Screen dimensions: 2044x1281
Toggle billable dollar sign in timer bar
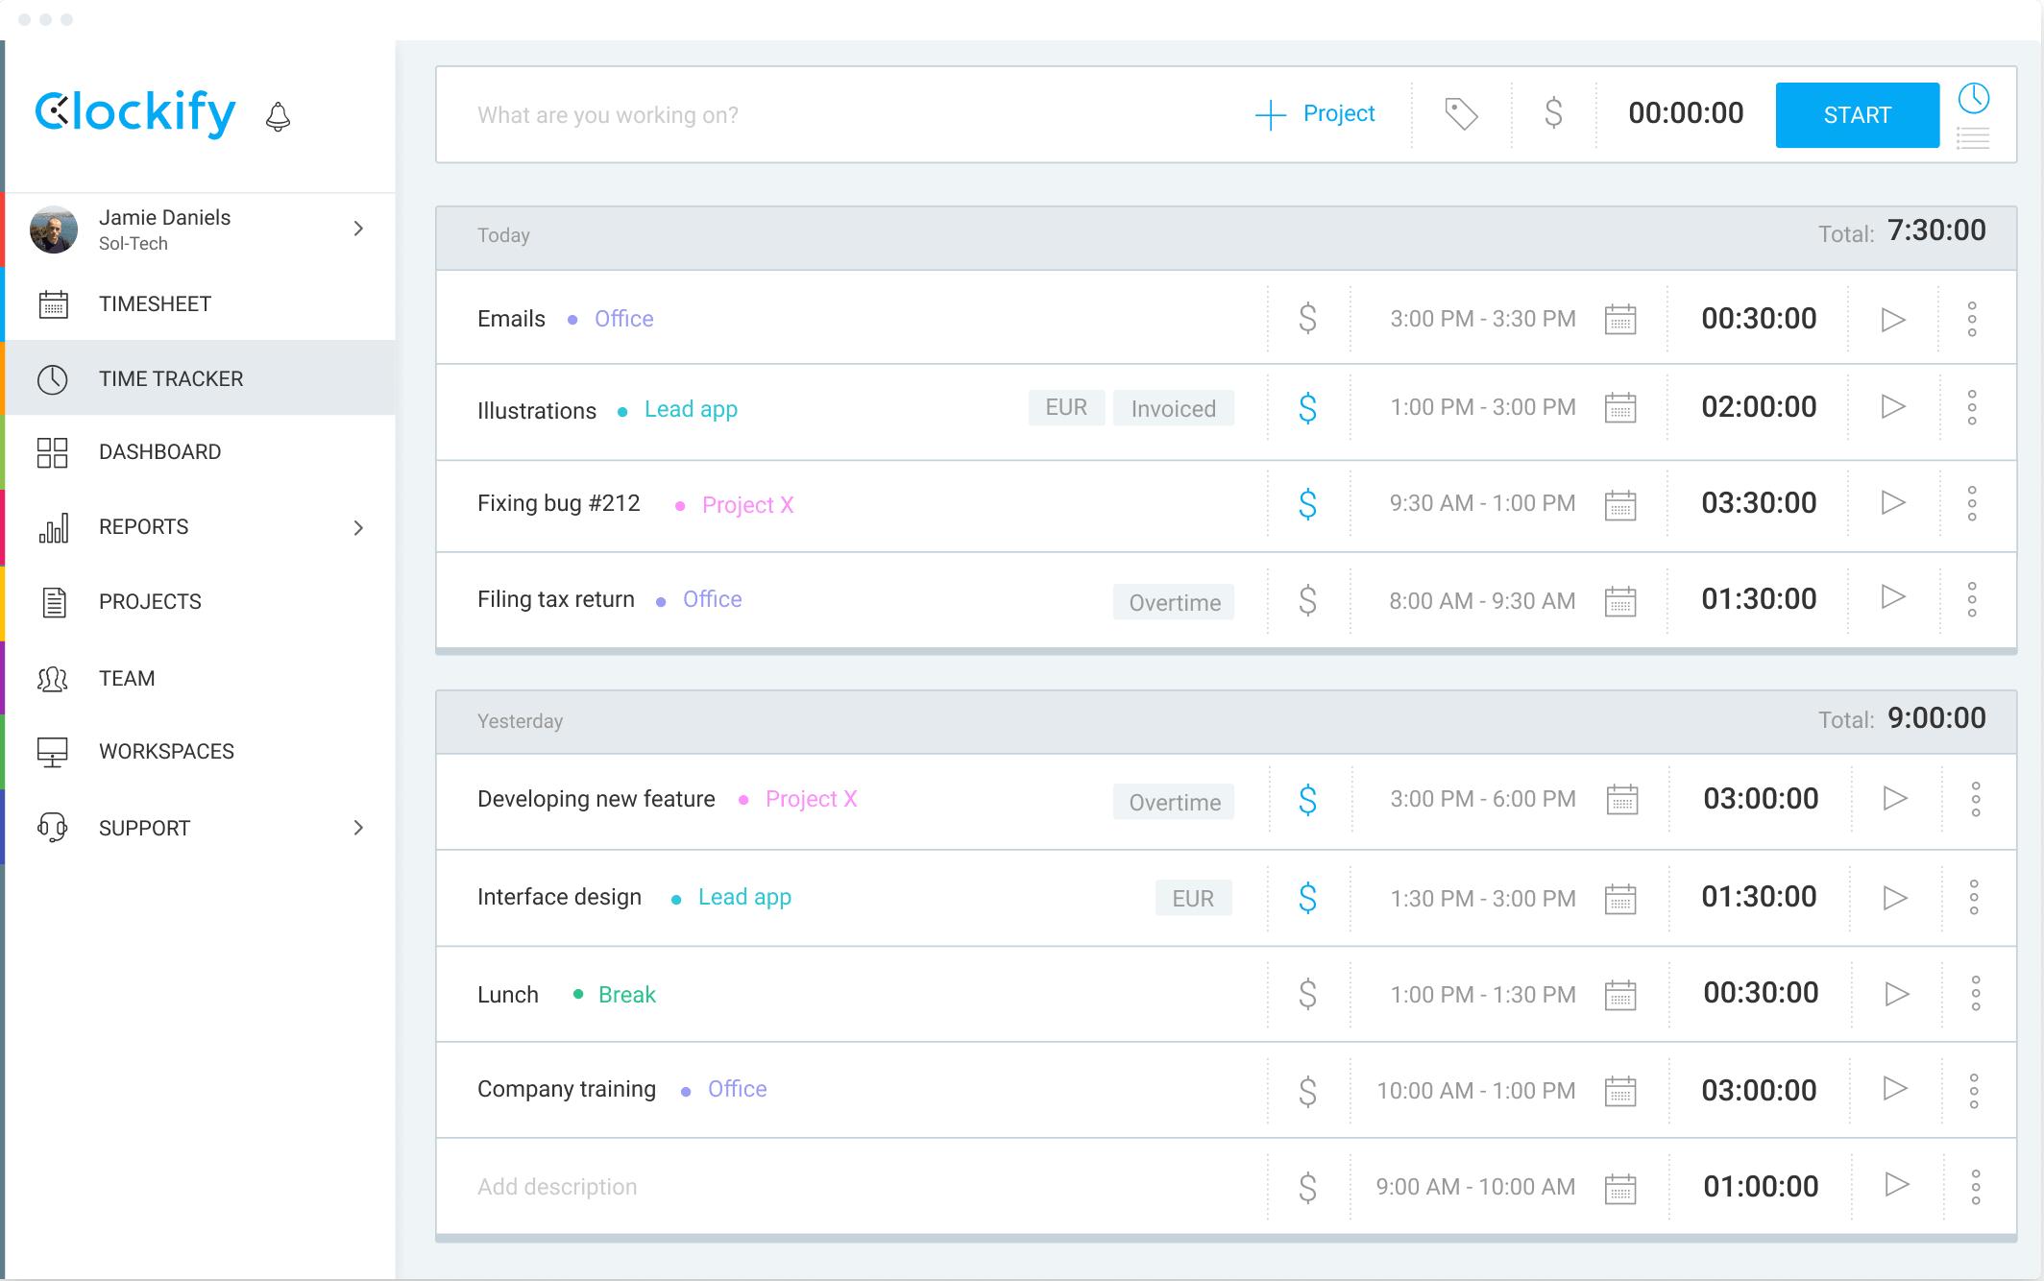click(x=1553, y=114)
